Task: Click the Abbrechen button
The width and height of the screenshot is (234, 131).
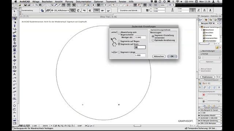Action: point(159,56)
